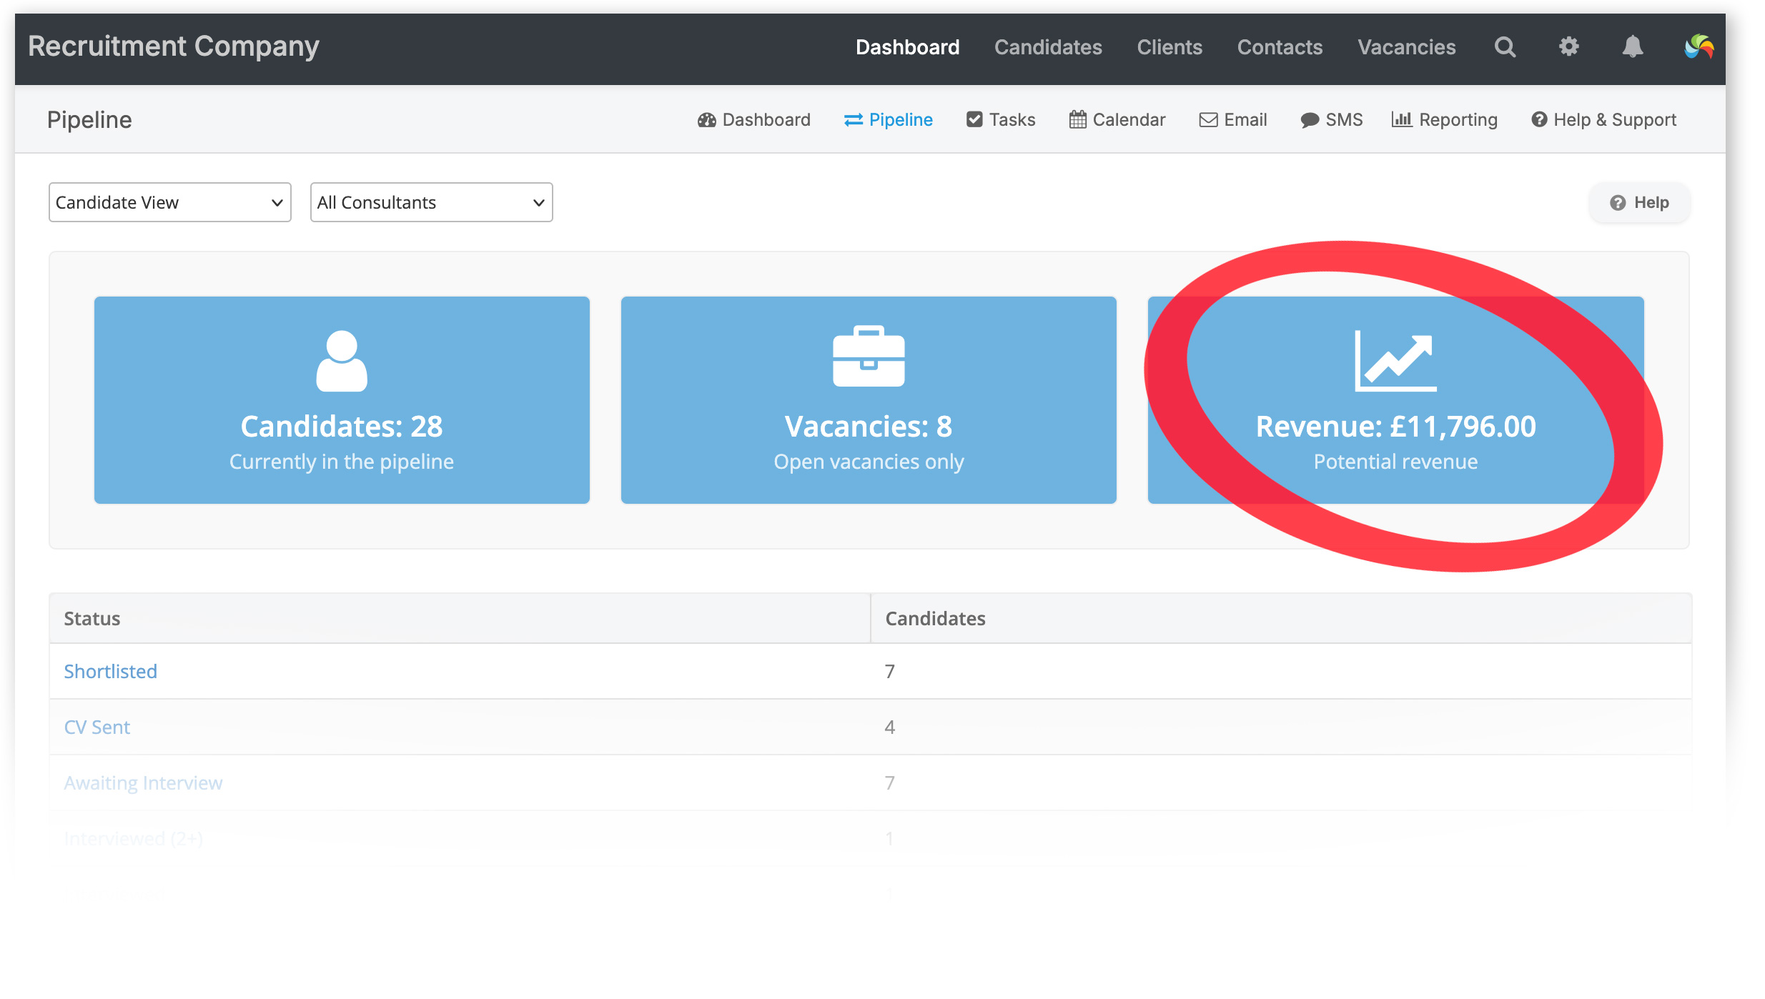
Task: Click the SMS speech bubble icon
Action: 1310,119
